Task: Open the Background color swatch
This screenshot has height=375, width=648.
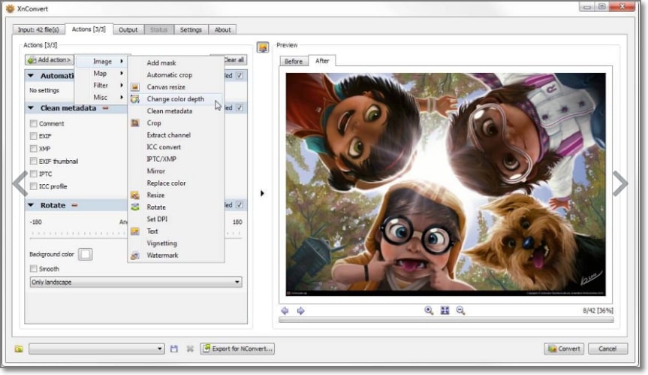Action: point(86,254)
